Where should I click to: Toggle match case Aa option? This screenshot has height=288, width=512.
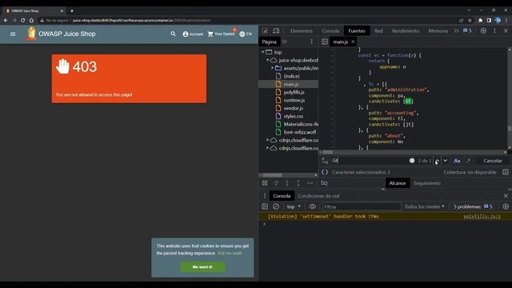(x=457, y=161)
